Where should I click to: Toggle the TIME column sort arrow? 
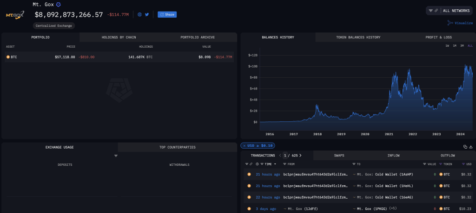click(x=275, y=164)
